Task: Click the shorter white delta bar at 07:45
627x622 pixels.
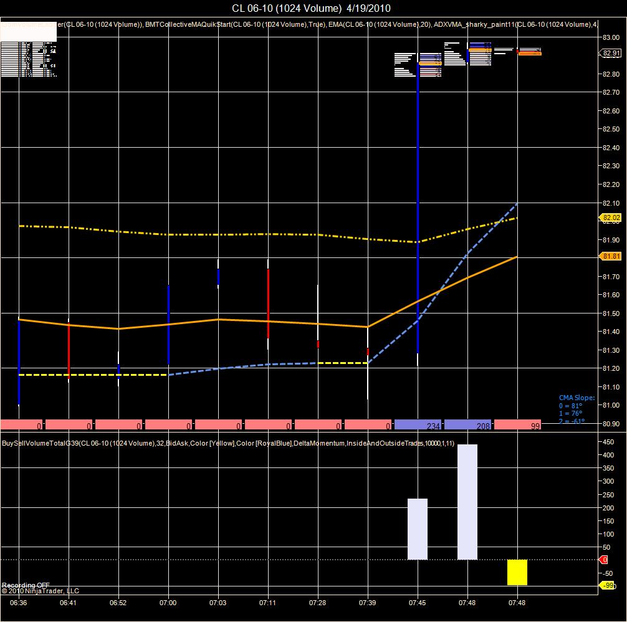Action: point(418,529)
